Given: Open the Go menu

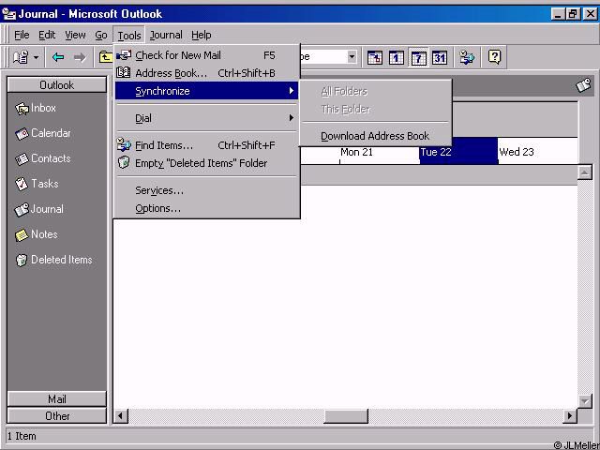Looking at the screenshot, I should (101, 36).
